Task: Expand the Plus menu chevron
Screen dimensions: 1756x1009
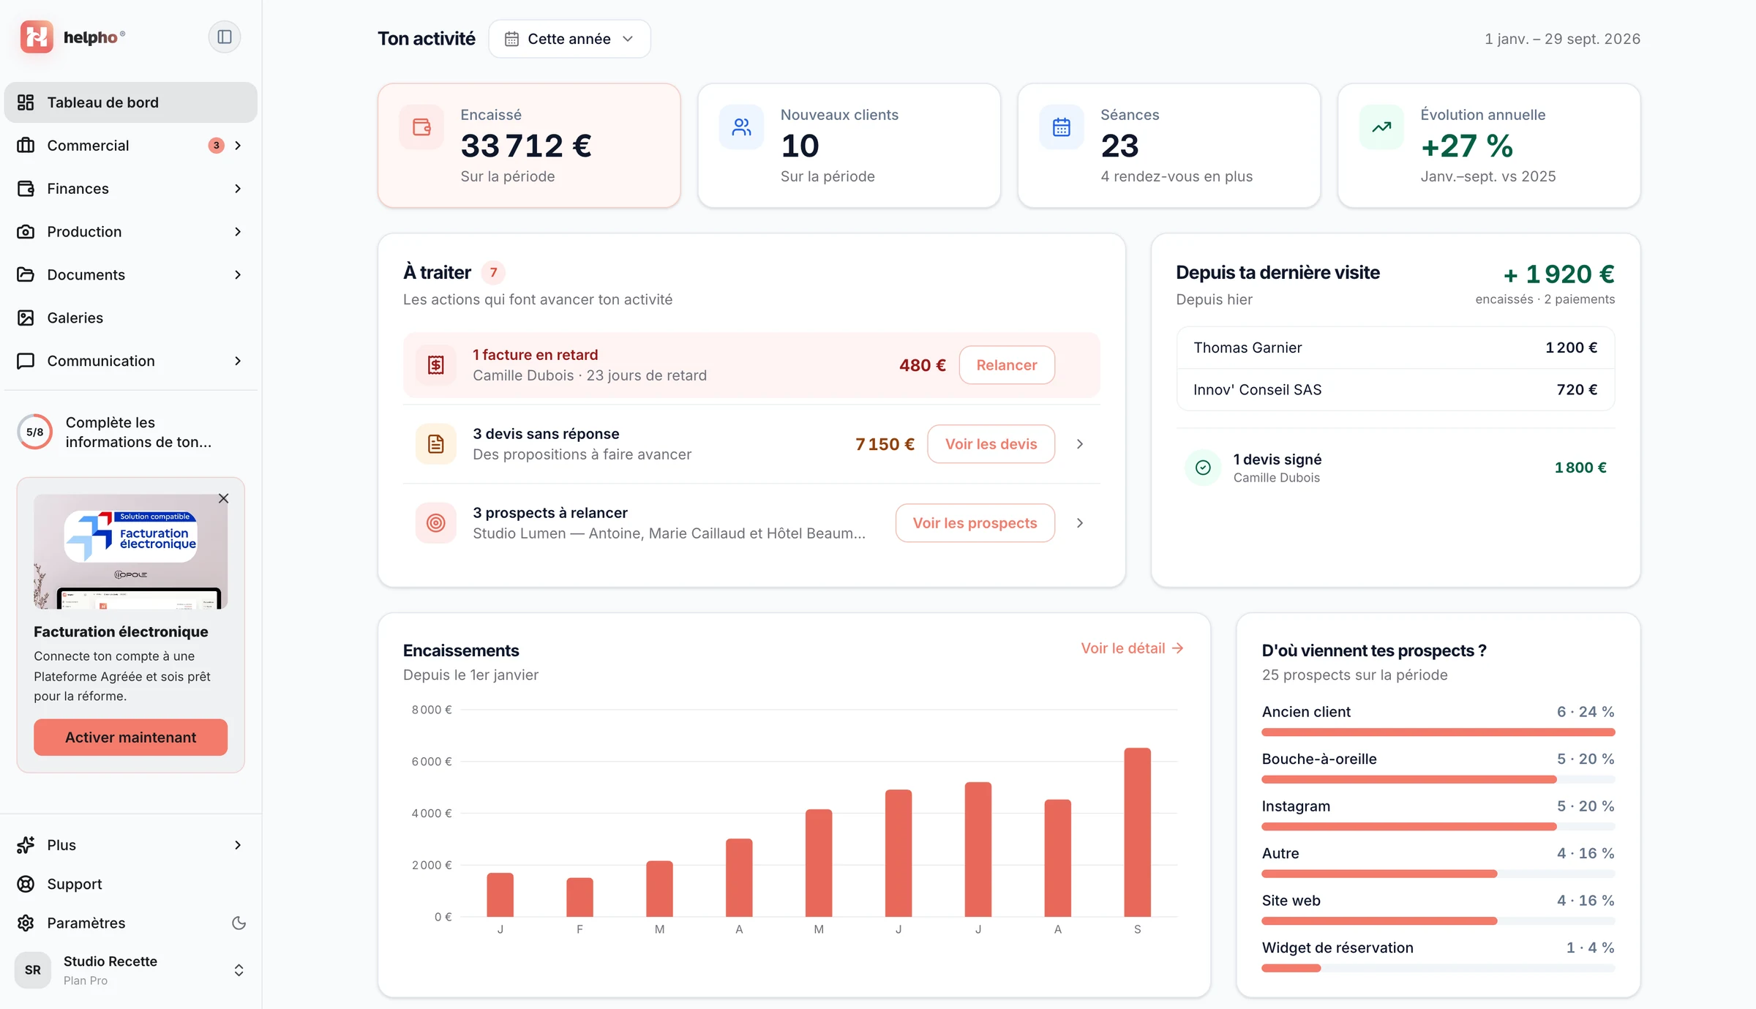Action: pos(238,845)
